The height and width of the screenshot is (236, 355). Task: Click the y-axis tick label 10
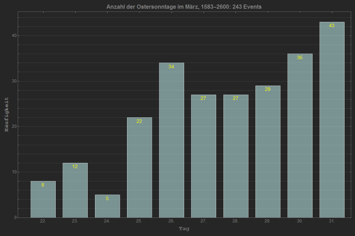pyautogui.click(x=14, y=172)
